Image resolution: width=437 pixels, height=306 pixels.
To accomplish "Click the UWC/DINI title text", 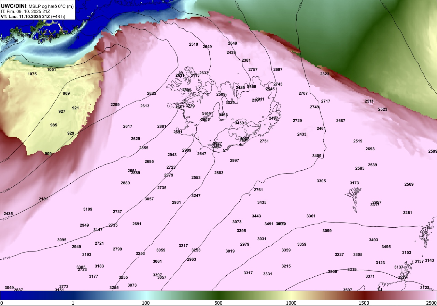I will point(13,5).
